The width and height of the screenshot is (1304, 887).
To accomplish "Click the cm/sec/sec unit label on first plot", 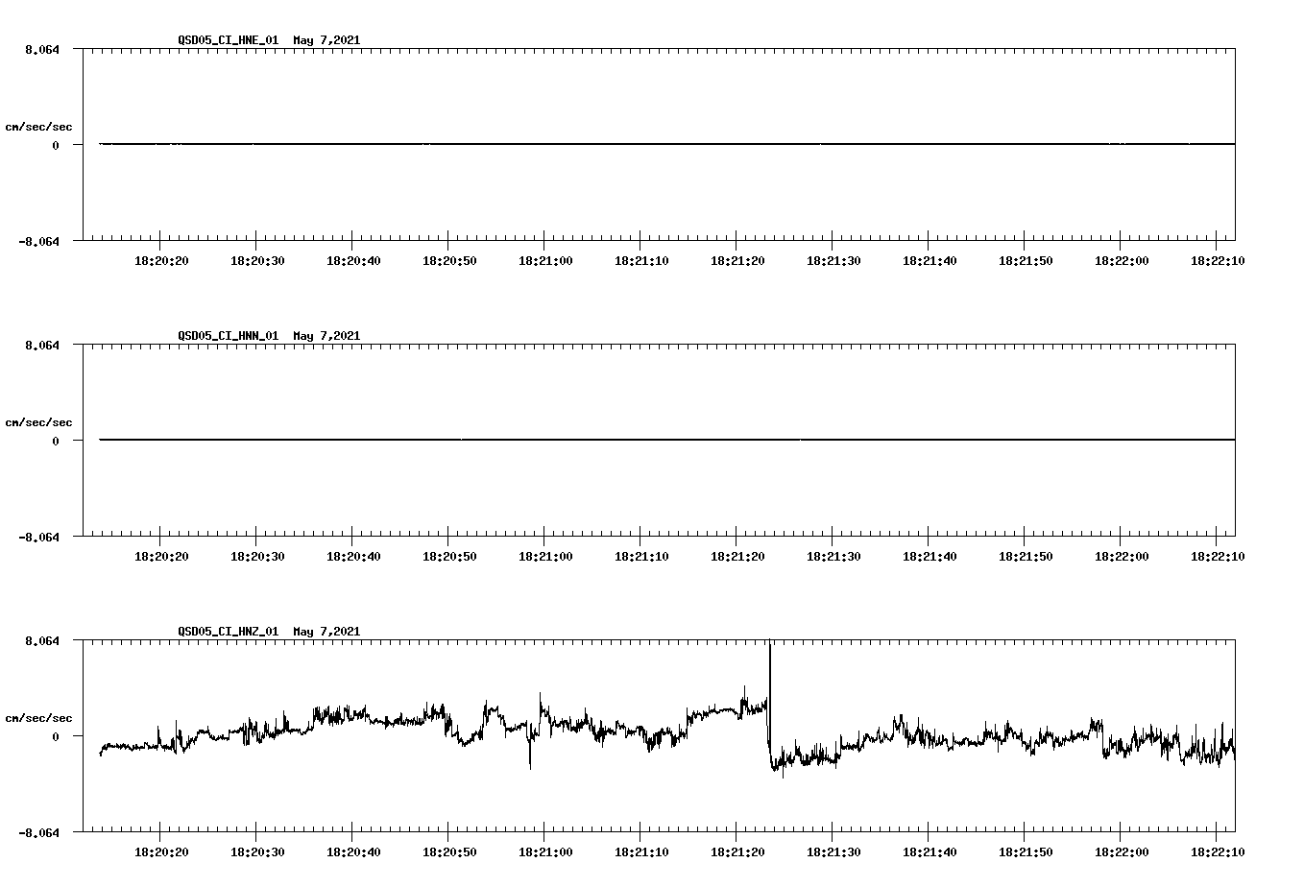I will (x=40, y=126).
